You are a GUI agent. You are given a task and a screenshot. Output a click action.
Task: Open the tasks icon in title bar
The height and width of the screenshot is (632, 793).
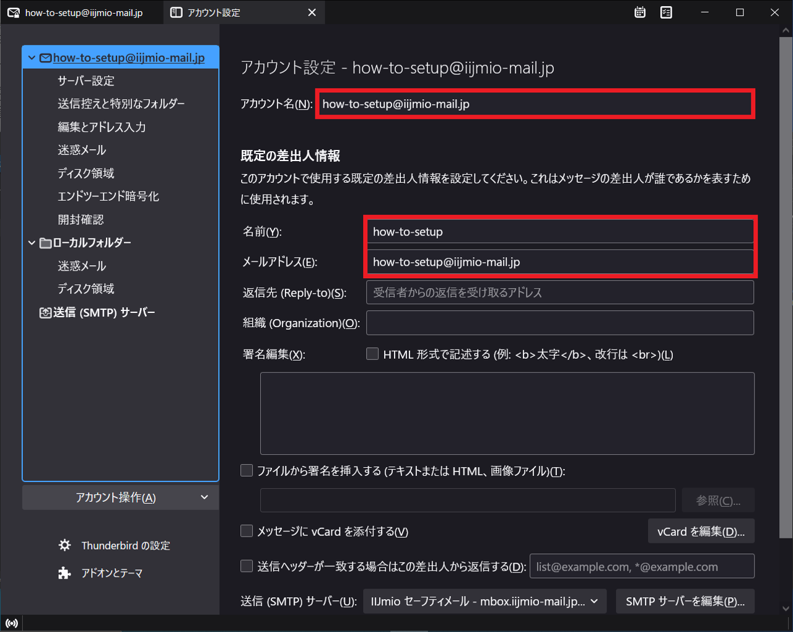point(666,12)
